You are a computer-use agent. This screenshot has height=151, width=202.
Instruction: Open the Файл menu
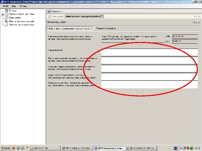coord(6,6)
